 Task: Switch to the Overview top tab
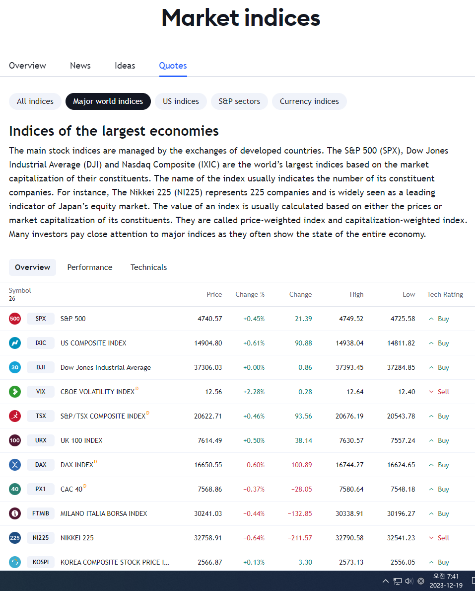[27, 66]
